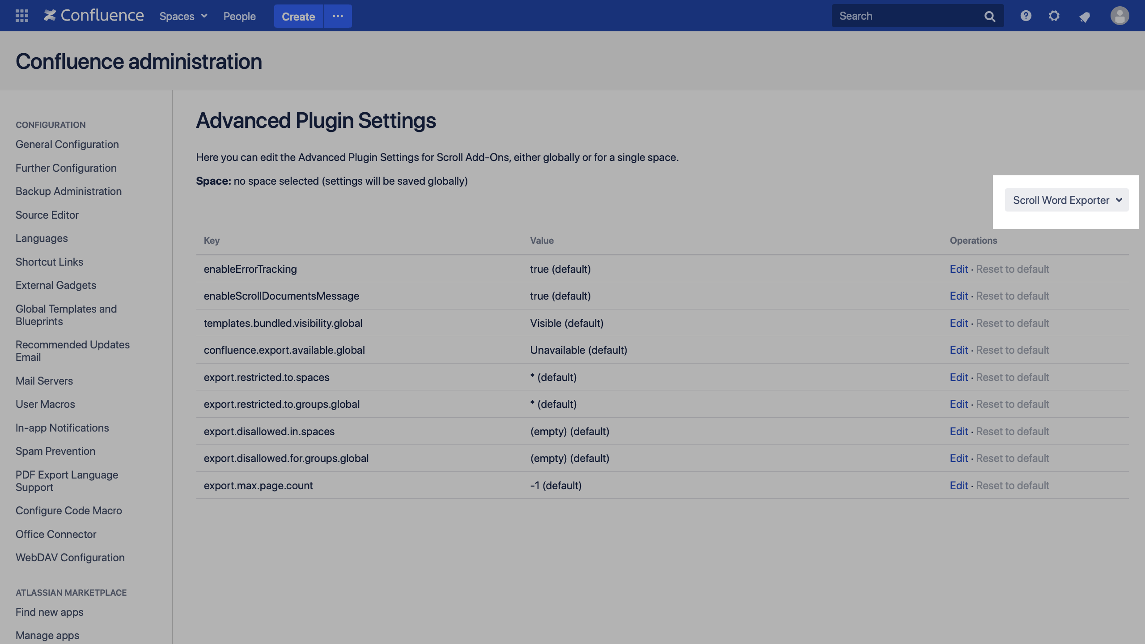Click the search magnifier icon
Screen dimensions: 1145x644
pos(989,16)
